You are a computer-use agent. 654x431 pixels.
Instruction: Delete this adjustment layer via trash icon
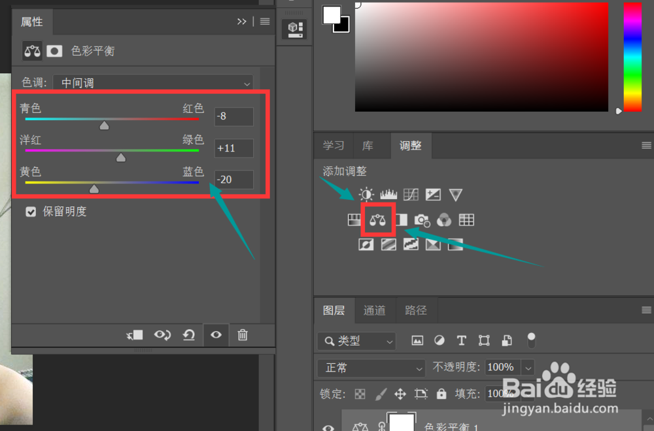[243, 335]
